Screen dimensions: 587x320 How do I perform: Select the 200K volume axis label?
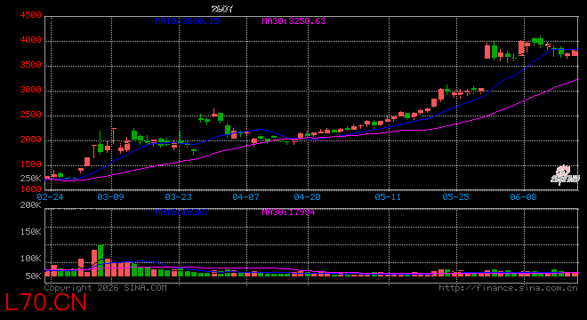31,205
